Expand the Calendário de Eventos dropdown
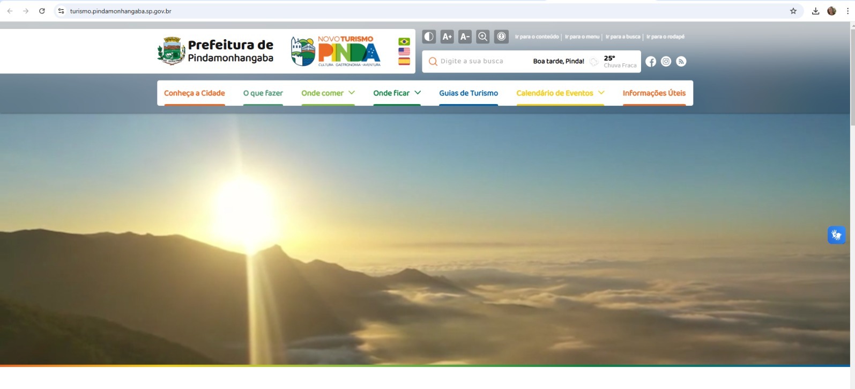Screen dimensions: 855x389 (x=601, y=93)
